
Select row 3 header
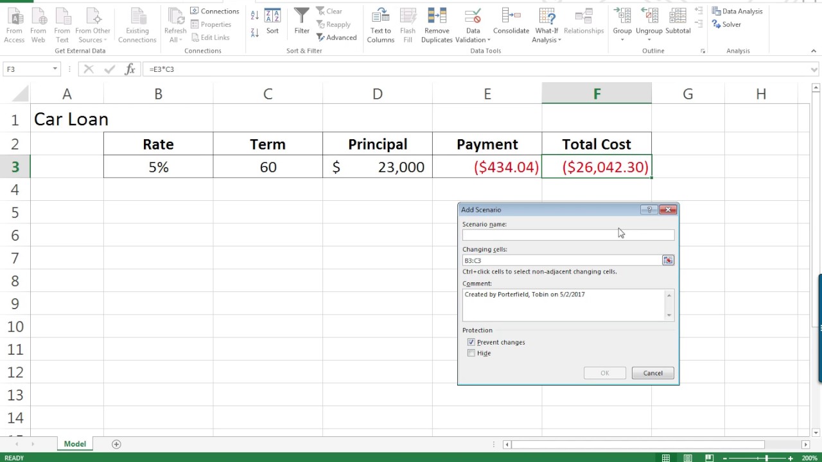point(15,167)
